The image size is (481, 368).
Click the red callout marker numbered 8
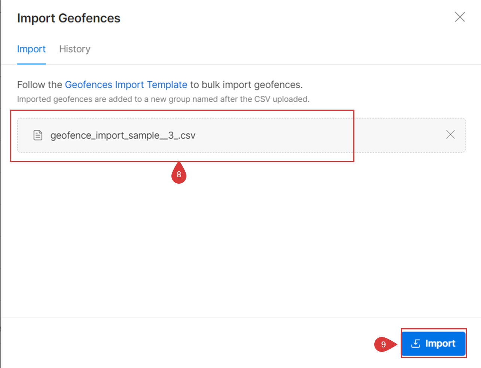click(x=179, y=174)
